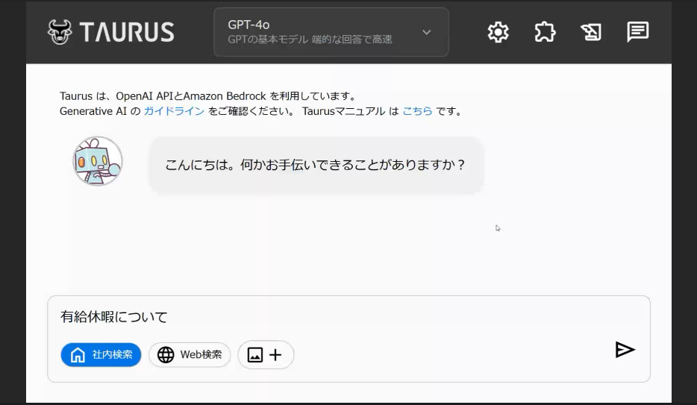Open settings via the gear icon
The width and height of the screenshot is (697, 405).
tap(498, 32)
